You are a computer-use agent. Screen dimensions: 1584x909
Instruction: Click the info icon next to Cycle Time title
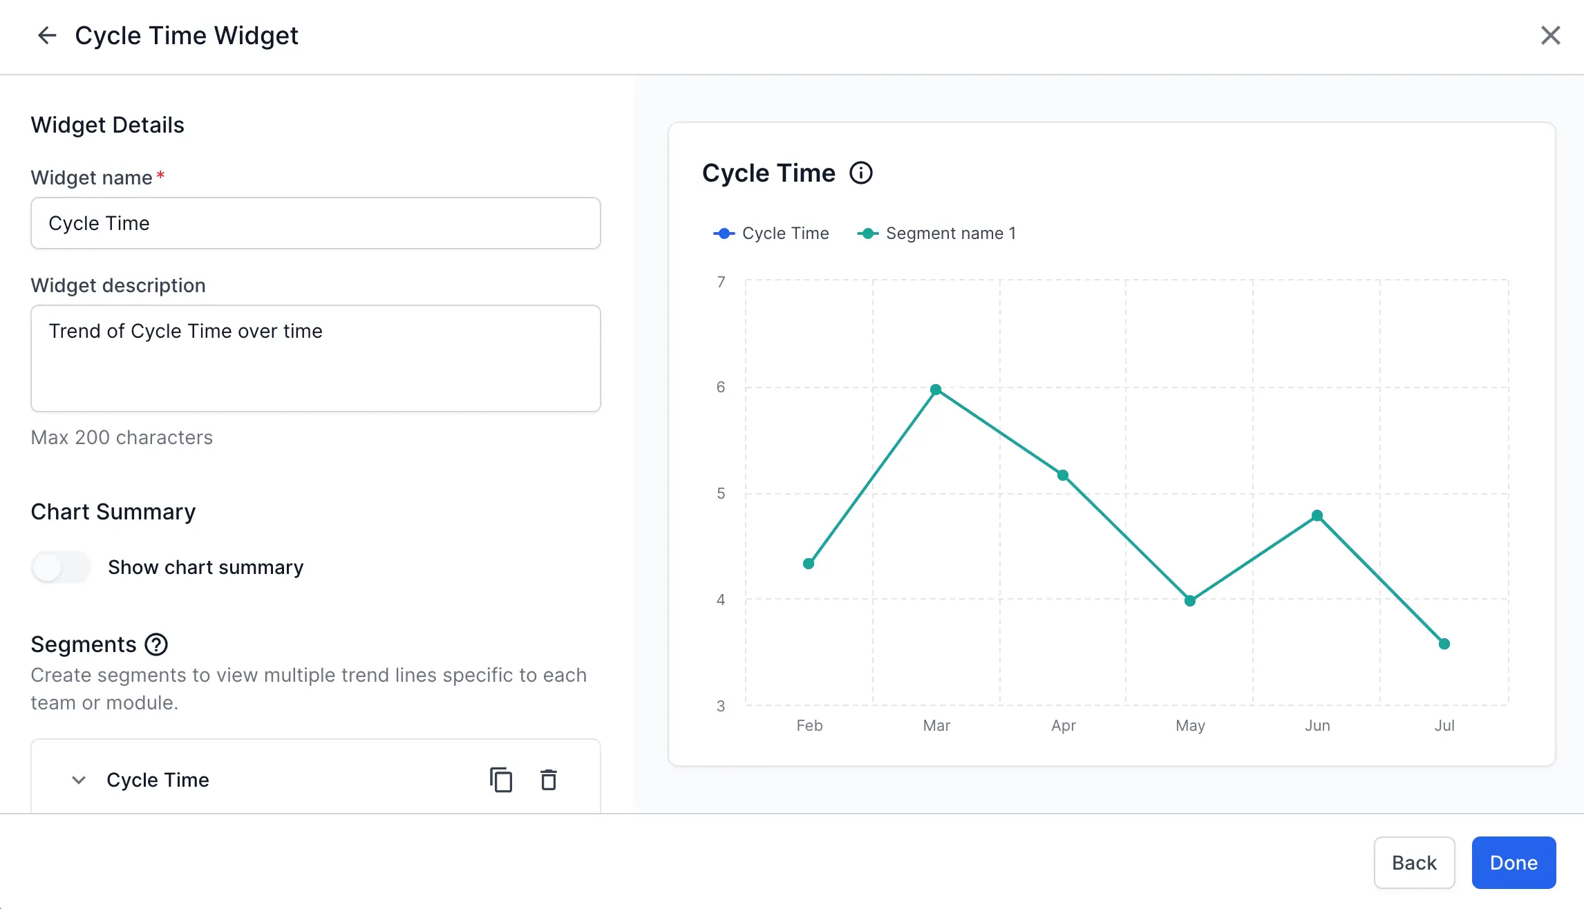tap(860, 173)
